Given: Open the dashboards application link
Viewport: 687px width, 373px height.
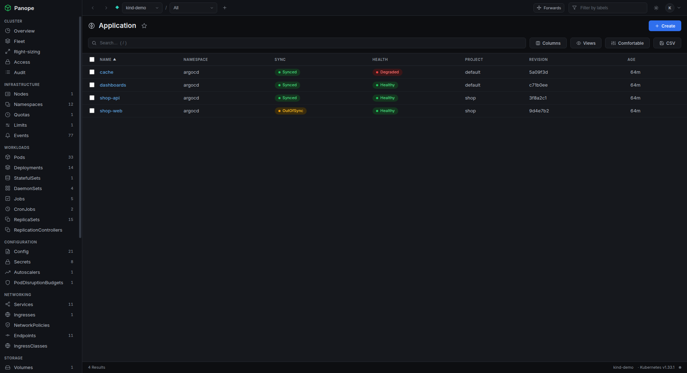Looking at the screenshot, I should coord(113,85).
